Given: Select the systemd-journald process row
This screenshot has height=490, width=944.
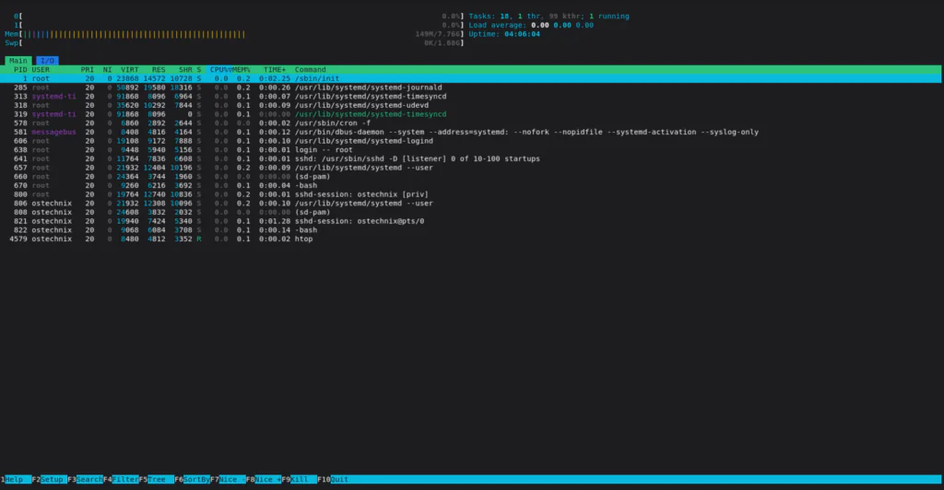Looking at the screenshot, I should tap(369, 87).
